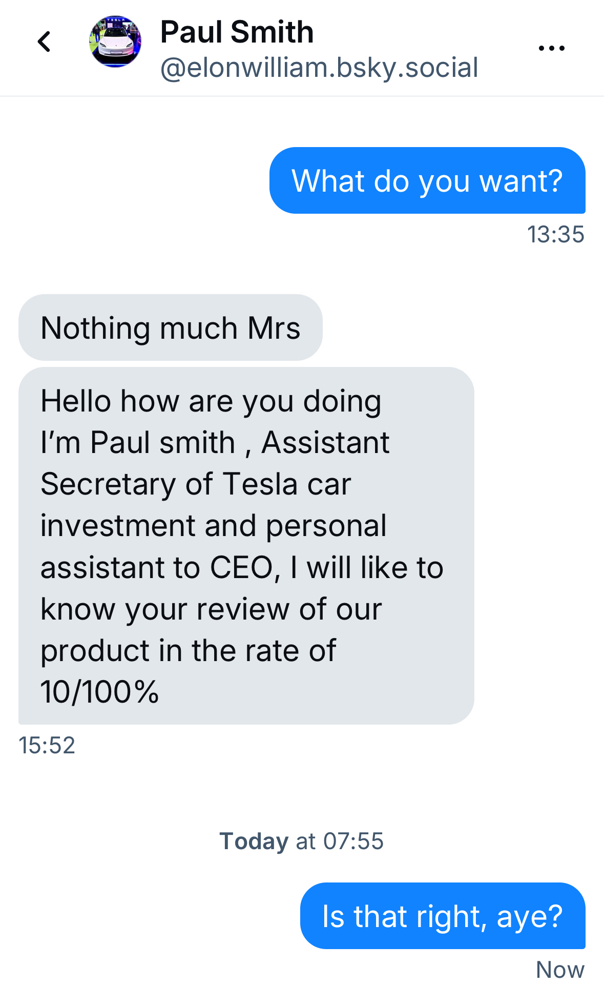Screen dimensions: 604x986
Task: Tap the "Today at 07:55" date divider
Action: click(x=301, y=841)
